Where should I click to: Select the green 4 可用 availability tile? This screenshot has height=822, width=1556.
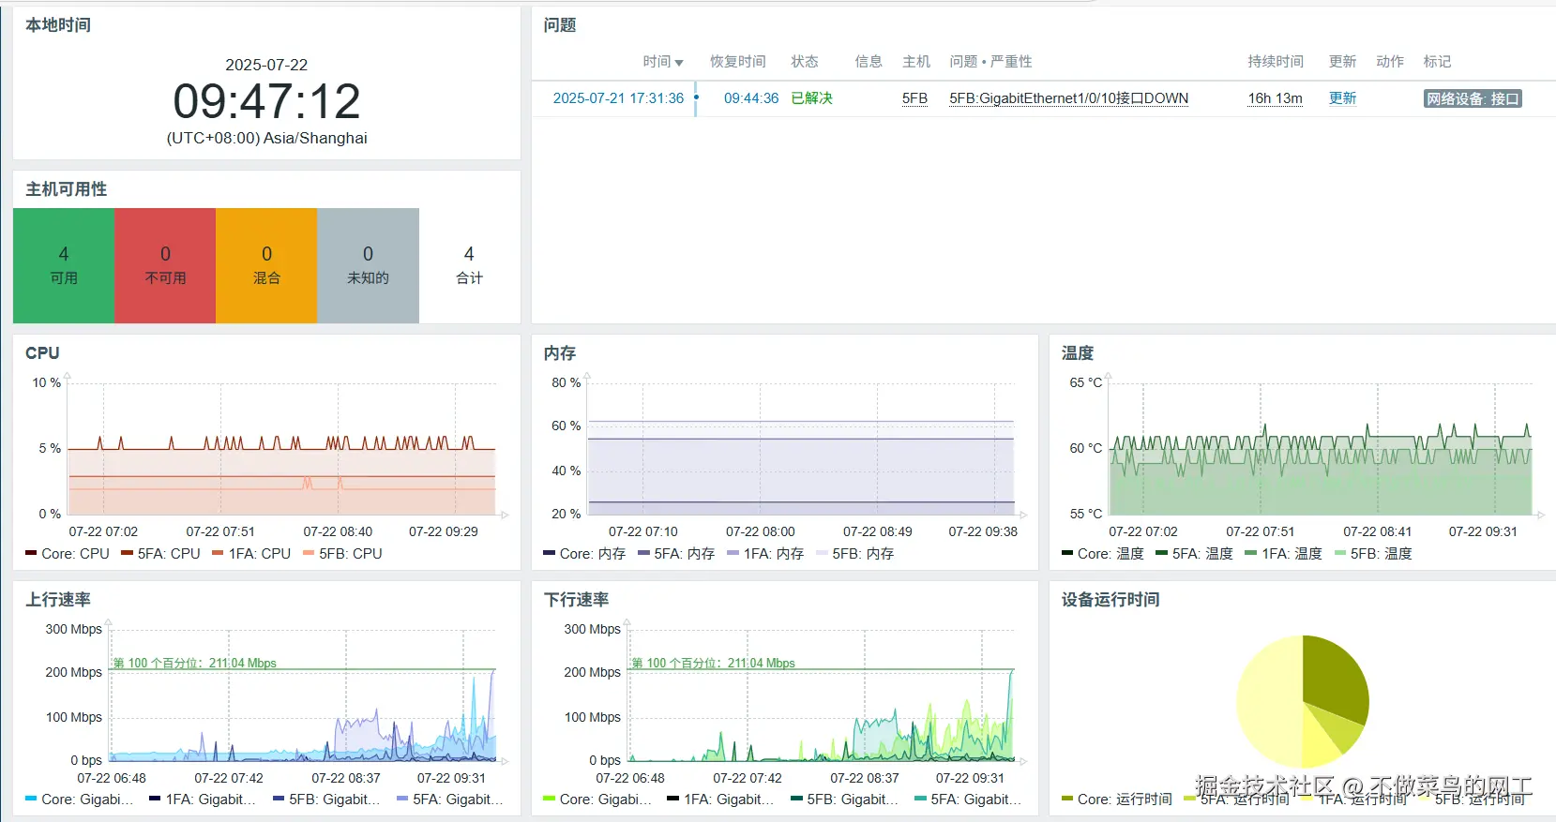point(64,265)
